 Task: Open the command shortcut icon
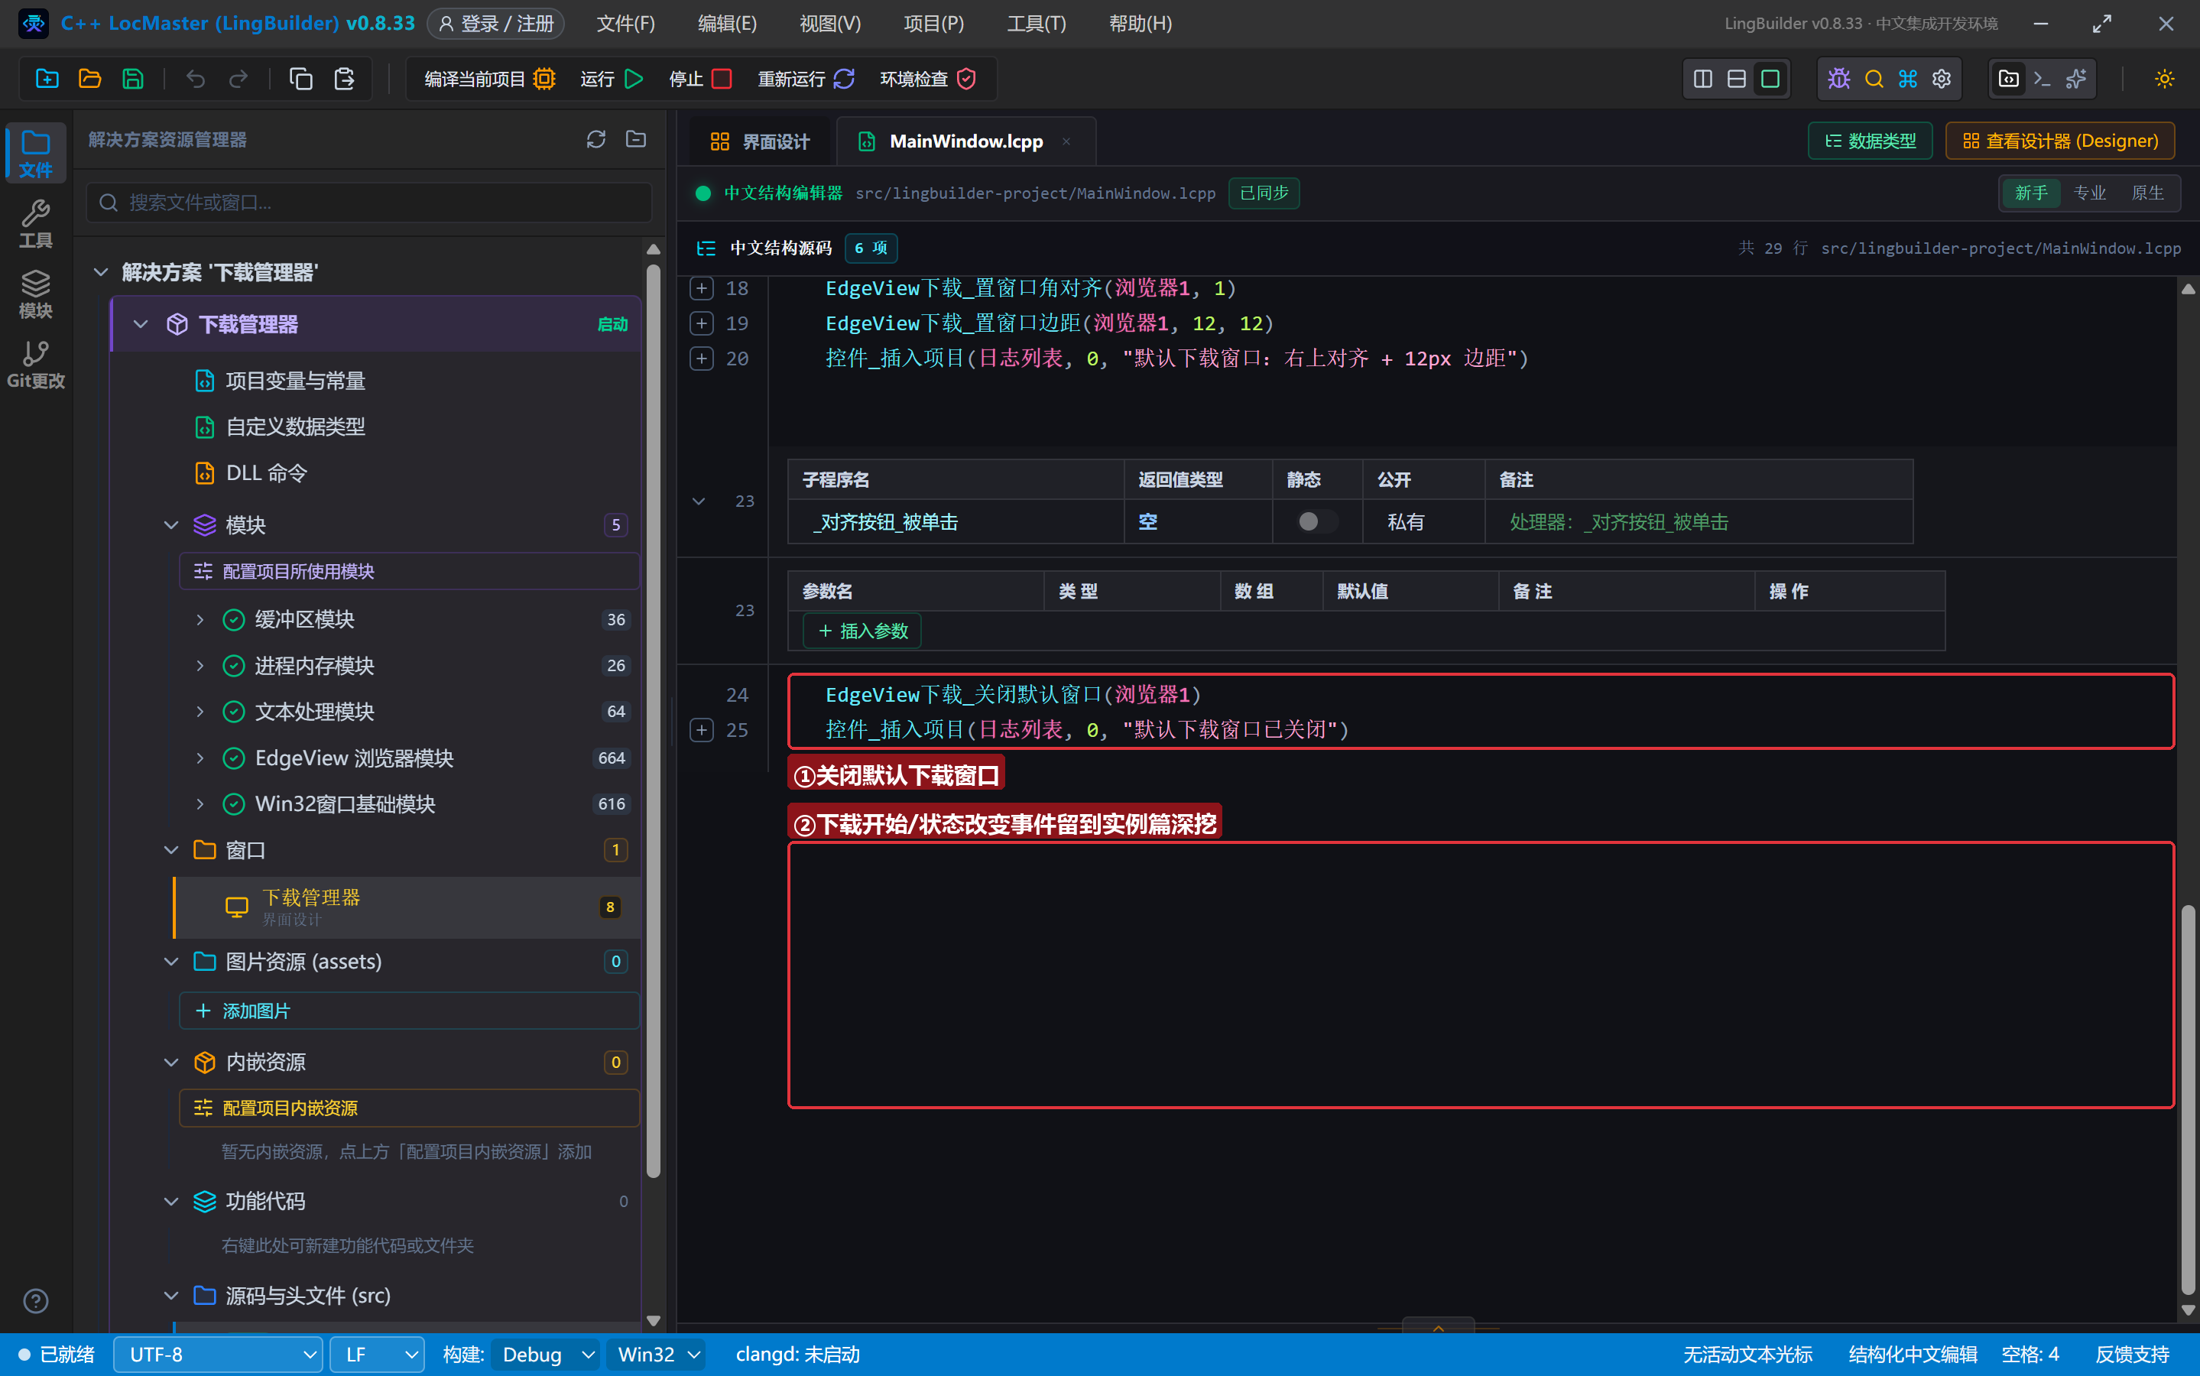[1908, 80]
